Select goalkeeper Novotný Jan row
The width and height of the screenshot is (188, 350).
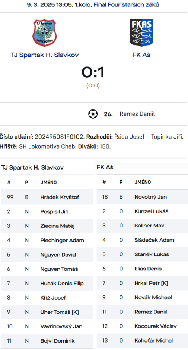coord(142,197)
